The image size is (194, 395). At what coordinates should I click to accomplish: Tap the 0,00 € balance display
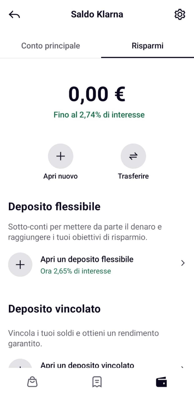coord(97,94)
